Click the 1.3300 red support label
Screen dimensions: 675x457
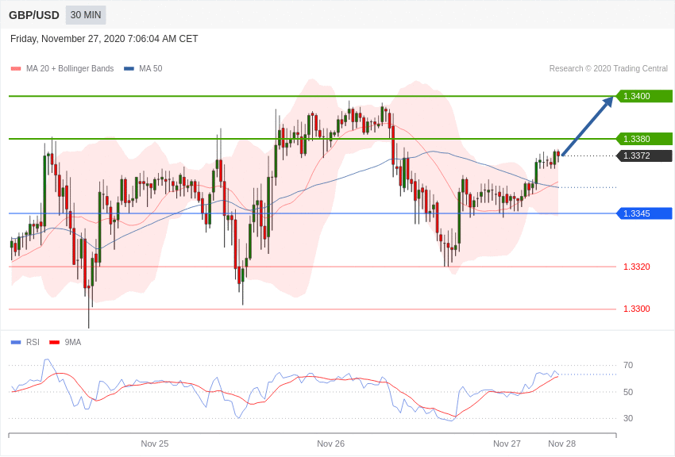[x=637, y=309]
